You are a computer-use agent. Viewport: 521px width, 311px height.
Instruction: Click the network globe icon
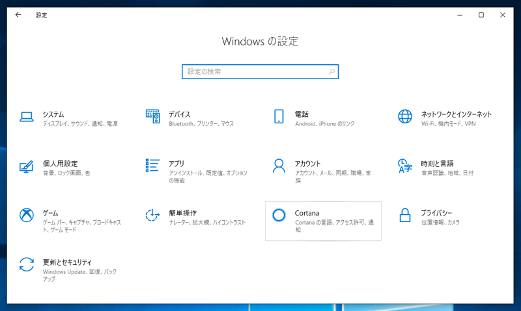[405, 116]
